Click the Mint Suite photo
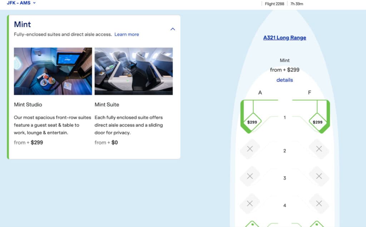The height and width of the screenshot is (227, 366). [134, 71]
